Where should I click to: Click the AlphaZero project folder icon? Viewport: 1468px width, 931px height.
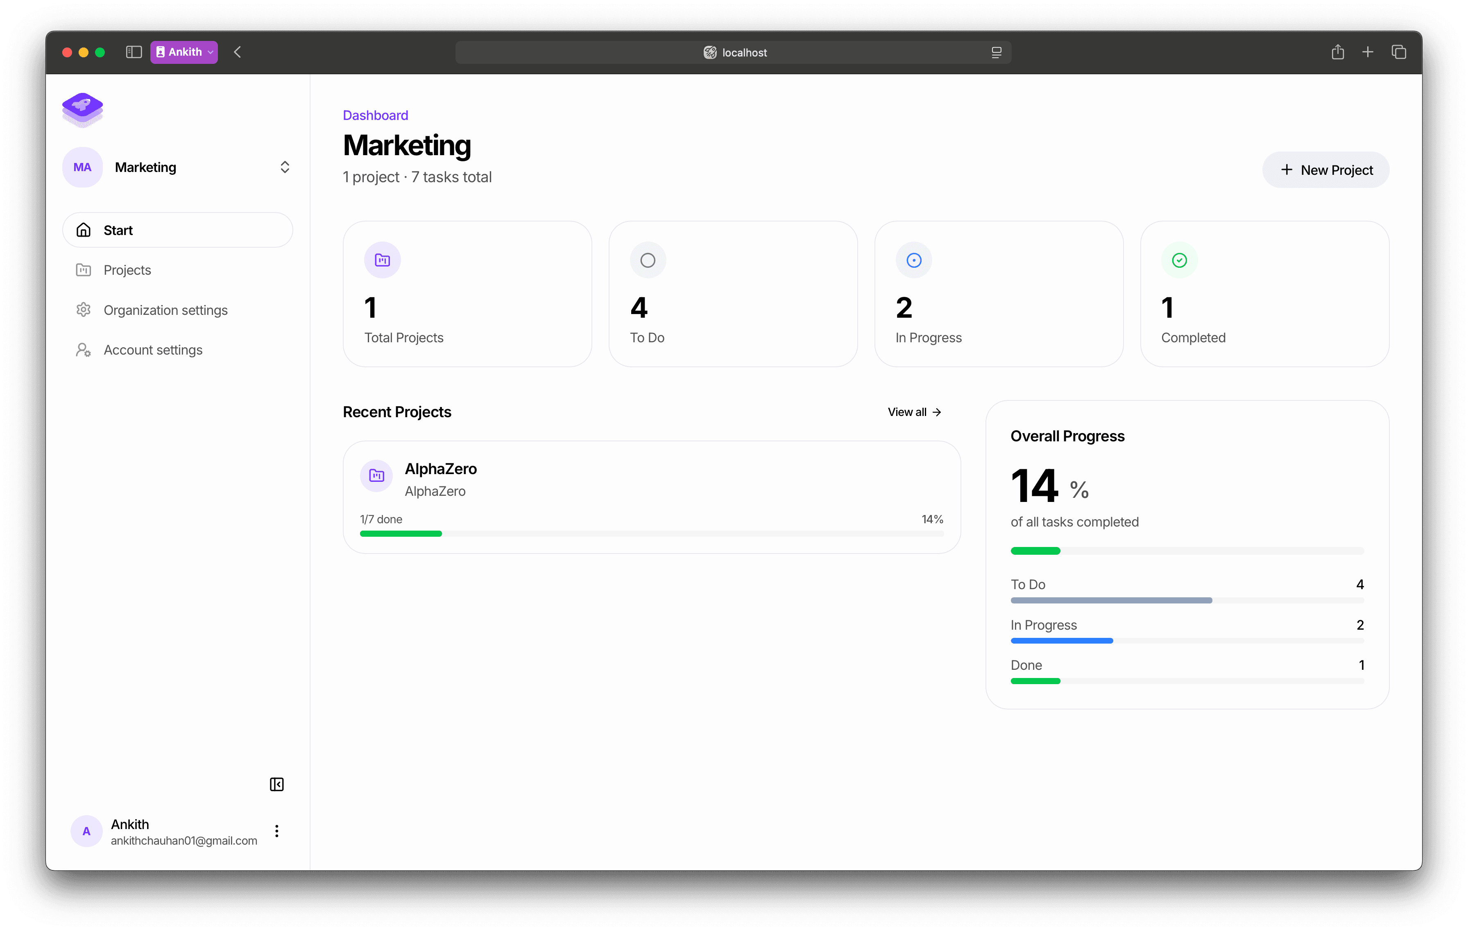[x=377, y=475]
